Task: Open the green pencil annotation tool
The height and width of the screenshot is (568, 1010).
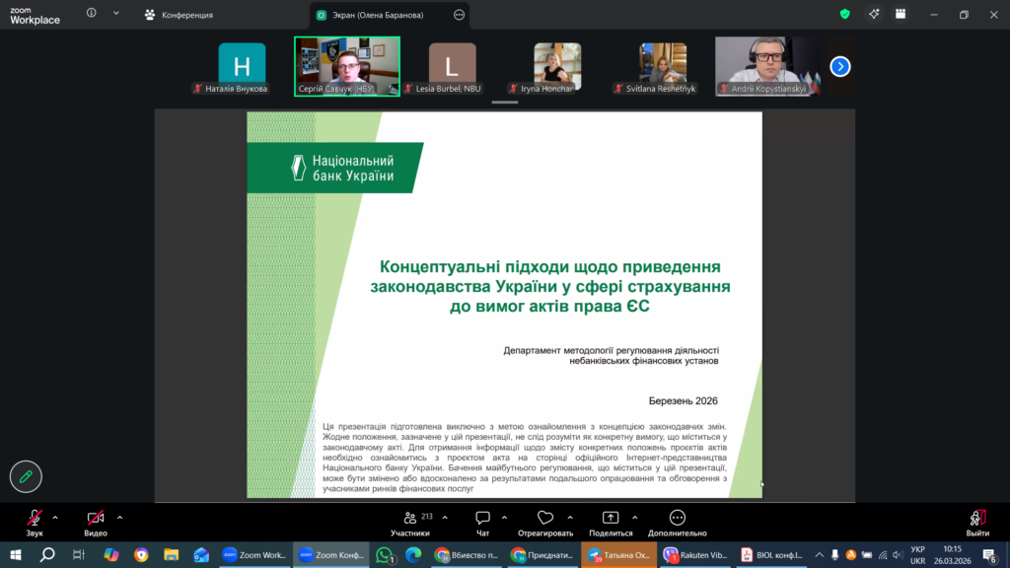Action: pos(26,476)
